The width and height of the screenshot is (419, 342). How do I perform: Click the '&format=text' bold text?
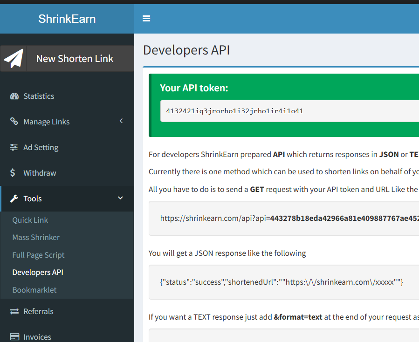pos(298,317)
